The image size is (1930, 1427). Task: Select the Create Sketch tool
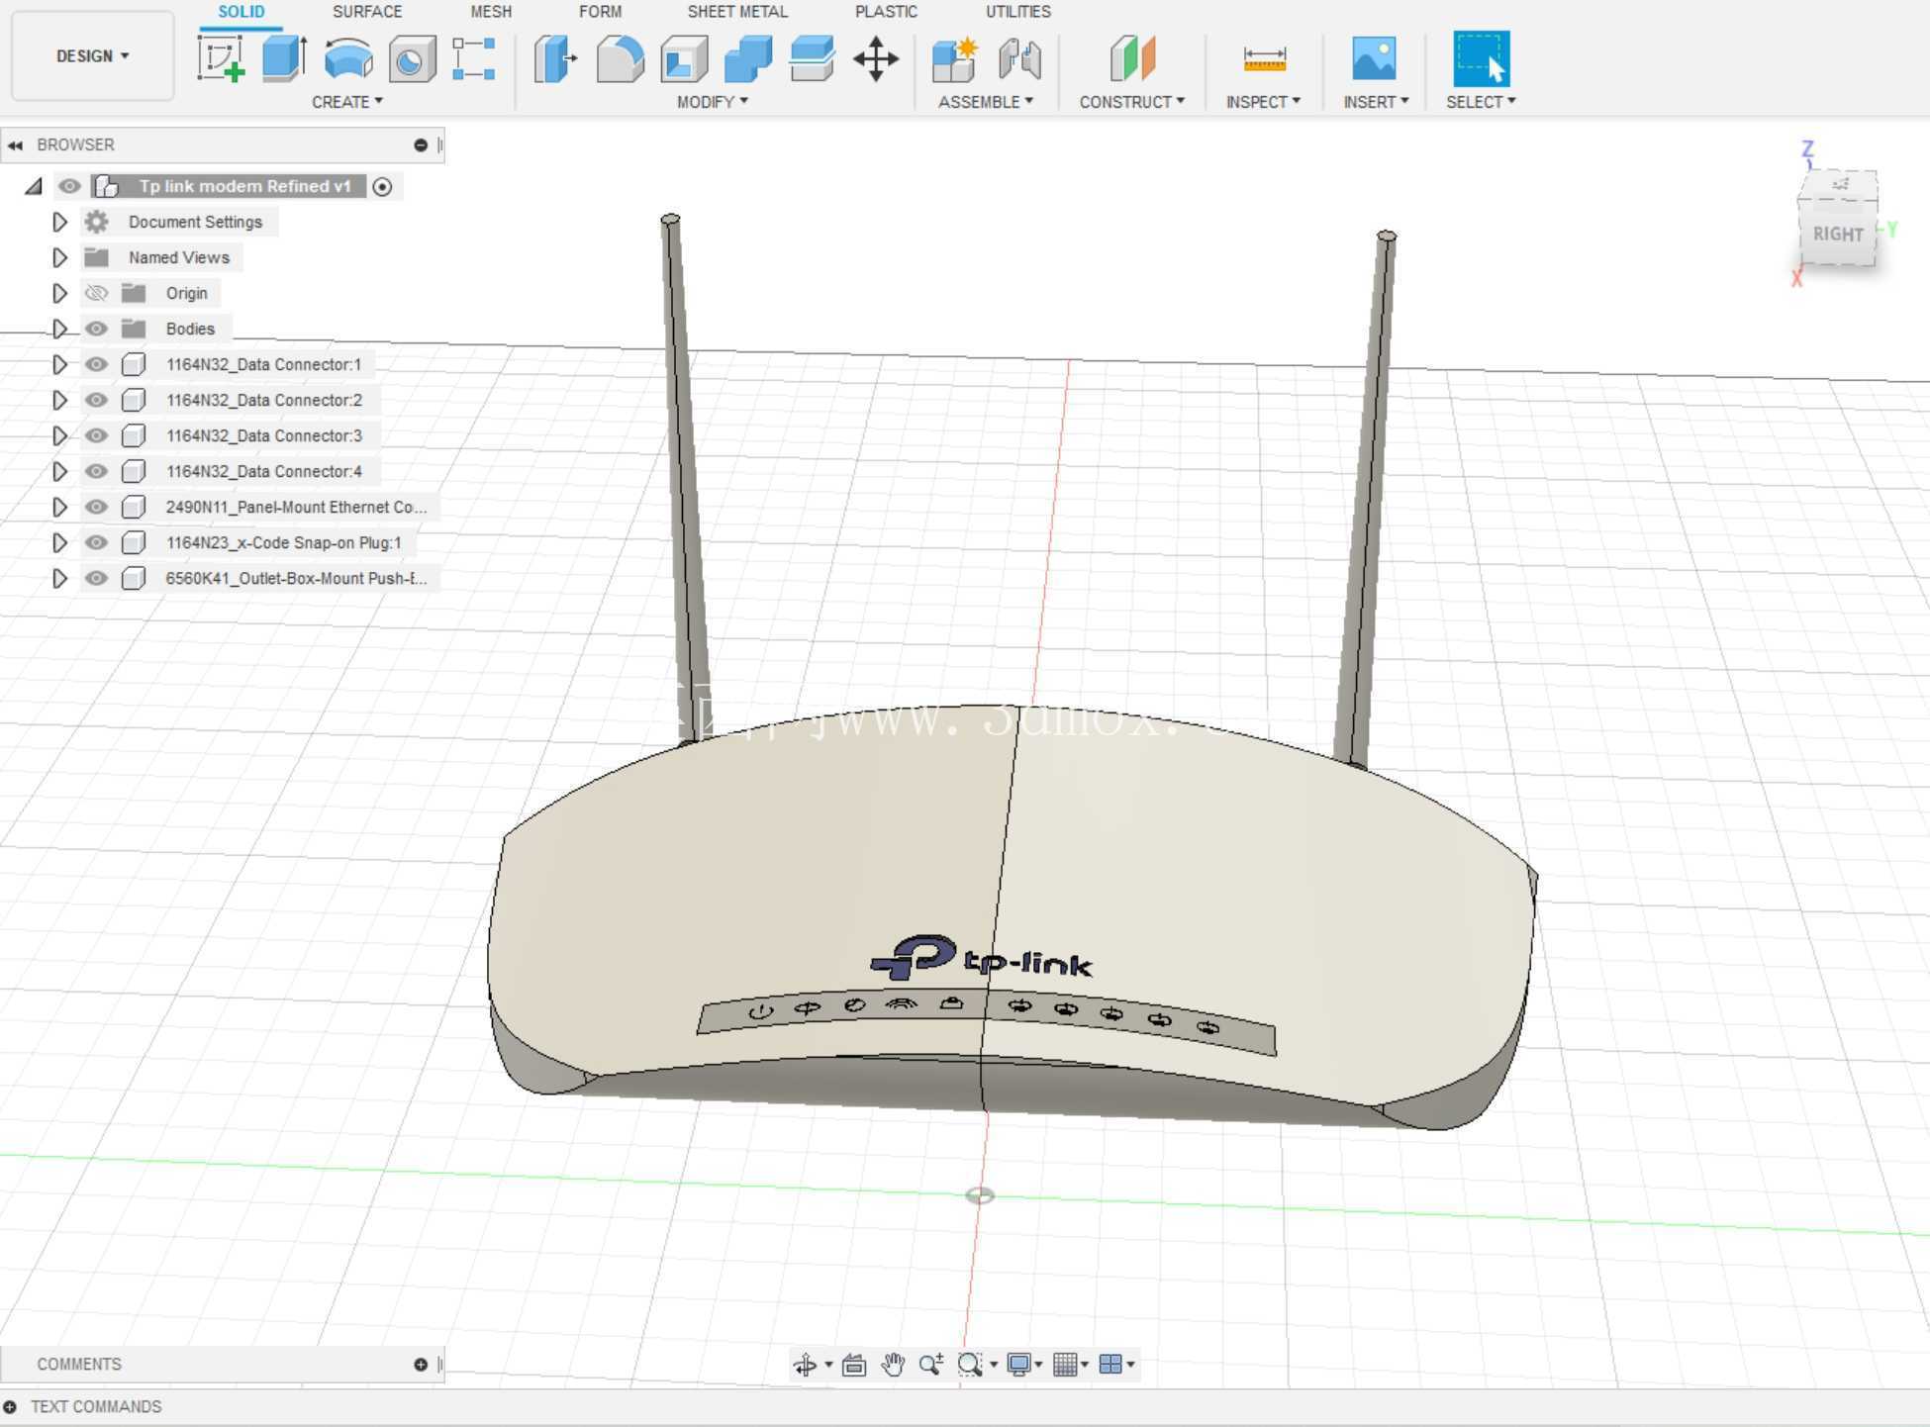(221, 58)
